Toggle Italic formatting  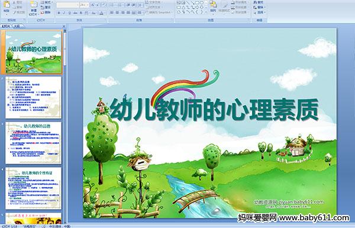64,13
